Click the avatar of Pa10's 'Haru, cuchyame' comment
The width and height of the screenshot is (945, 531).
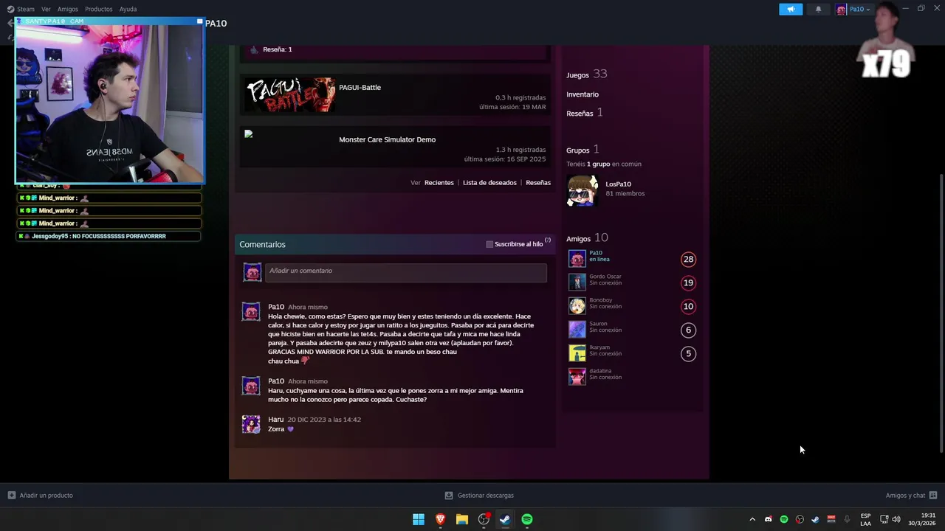(x=251, y=386)
